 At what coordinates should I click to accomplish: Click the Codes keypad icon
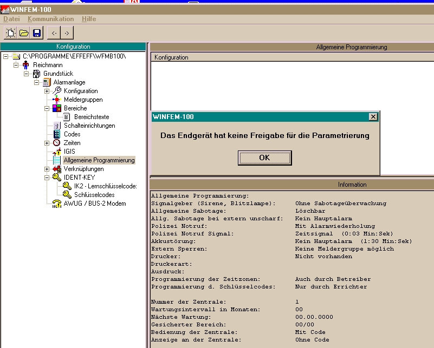[x=57, y=134]
